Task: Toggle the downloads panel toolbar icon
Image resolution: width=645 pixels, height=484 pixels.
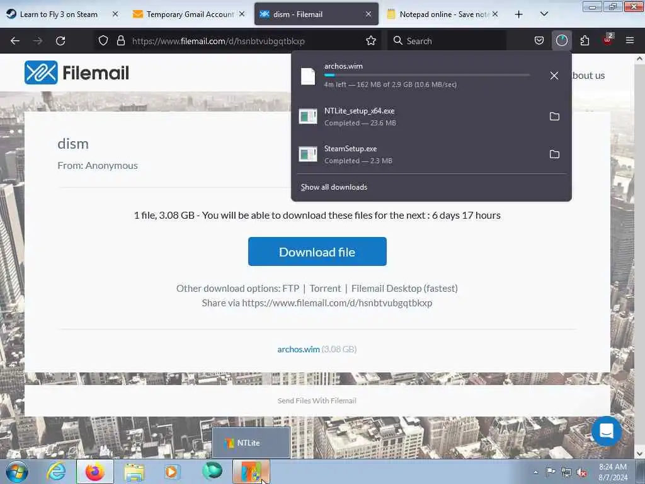Action: [x=561, y=40]
